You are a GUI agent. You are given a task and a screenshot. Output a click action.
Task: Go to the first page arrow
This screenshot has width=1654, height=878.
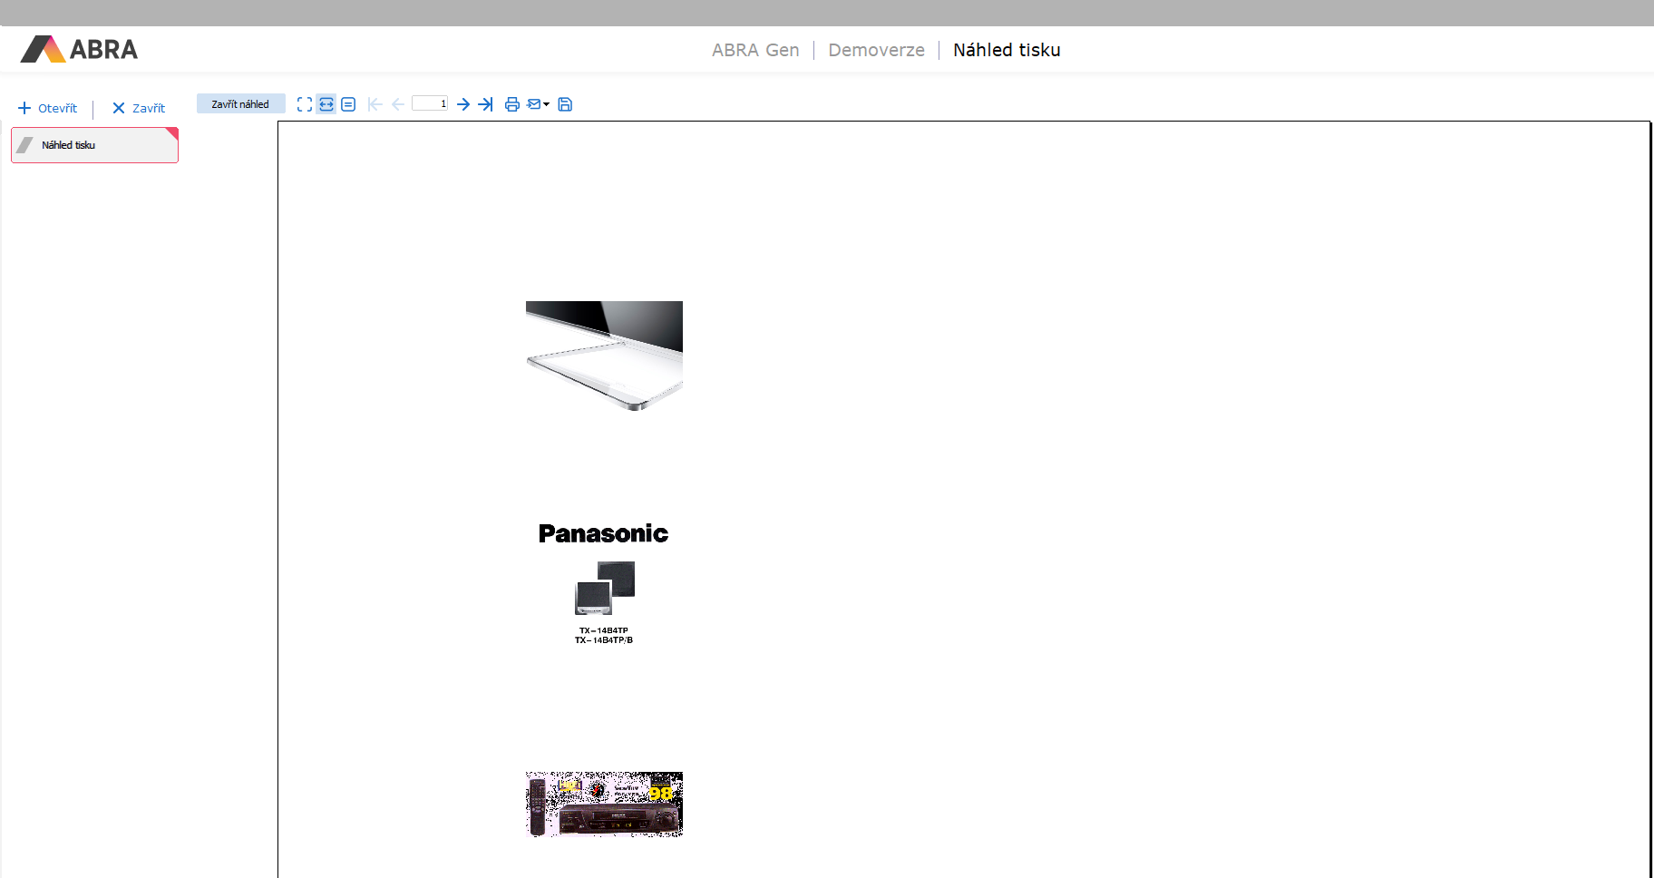point(375,104)
